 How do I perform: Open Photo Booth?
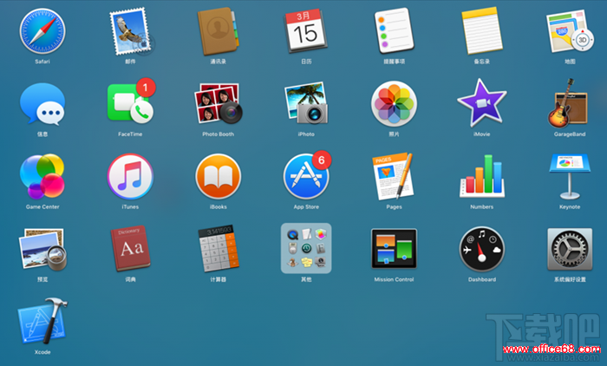pos(219,103)
